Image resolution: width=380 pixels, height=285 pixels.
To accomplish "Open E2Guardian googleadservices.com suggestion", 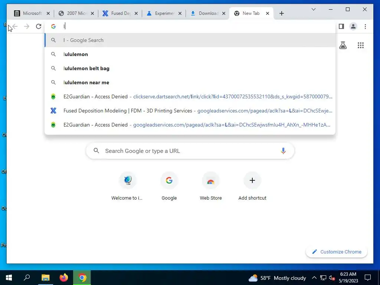I will 190,125.
